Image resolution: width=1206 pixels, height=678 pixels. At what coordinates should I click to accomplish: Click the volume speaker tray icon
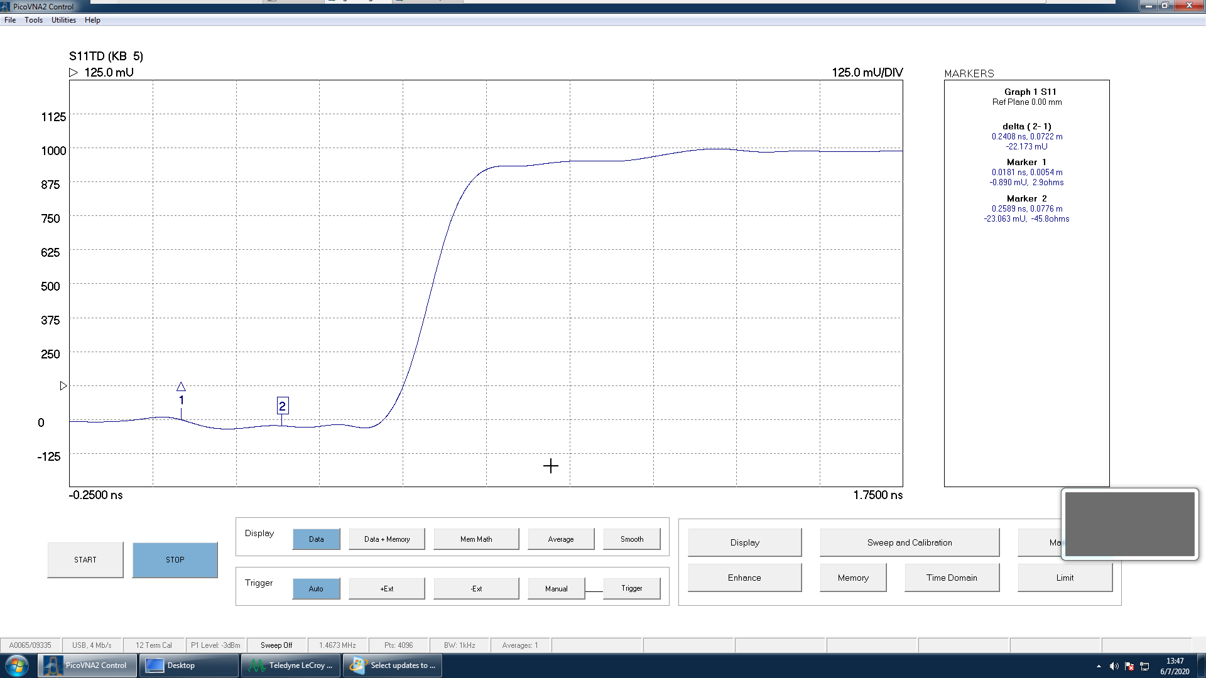(1114, 666)
